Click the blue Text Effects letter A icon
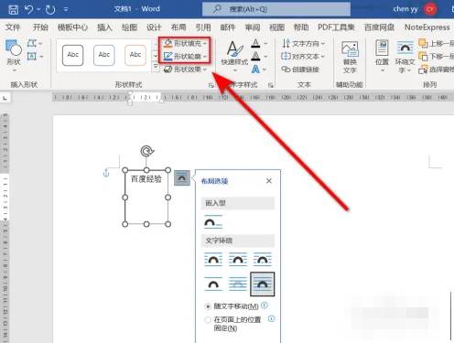 (x=255, y=70)
